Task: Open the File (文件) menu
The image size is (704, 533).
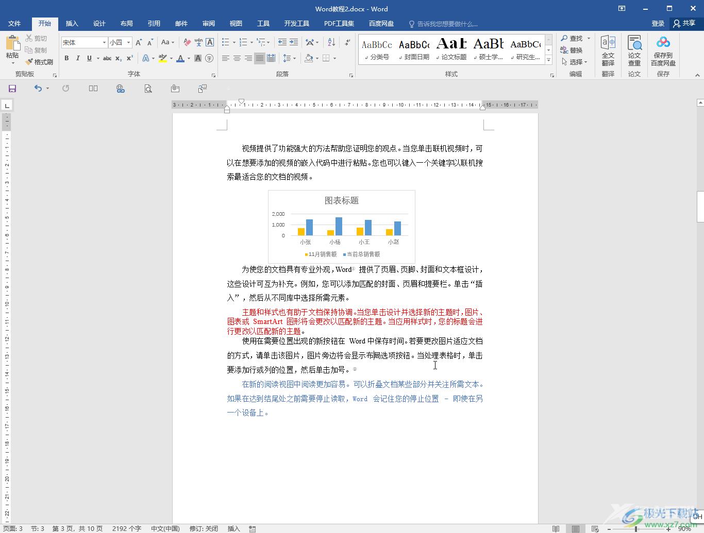Action: pyautogui.click(x=14, y=23)
